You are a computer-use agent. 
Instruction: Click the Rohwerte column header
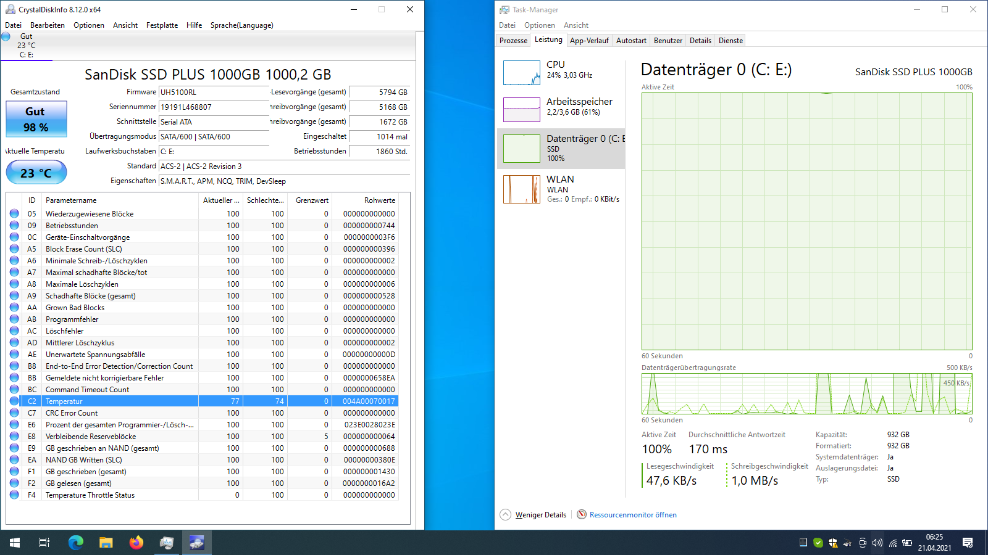point(365,200)
